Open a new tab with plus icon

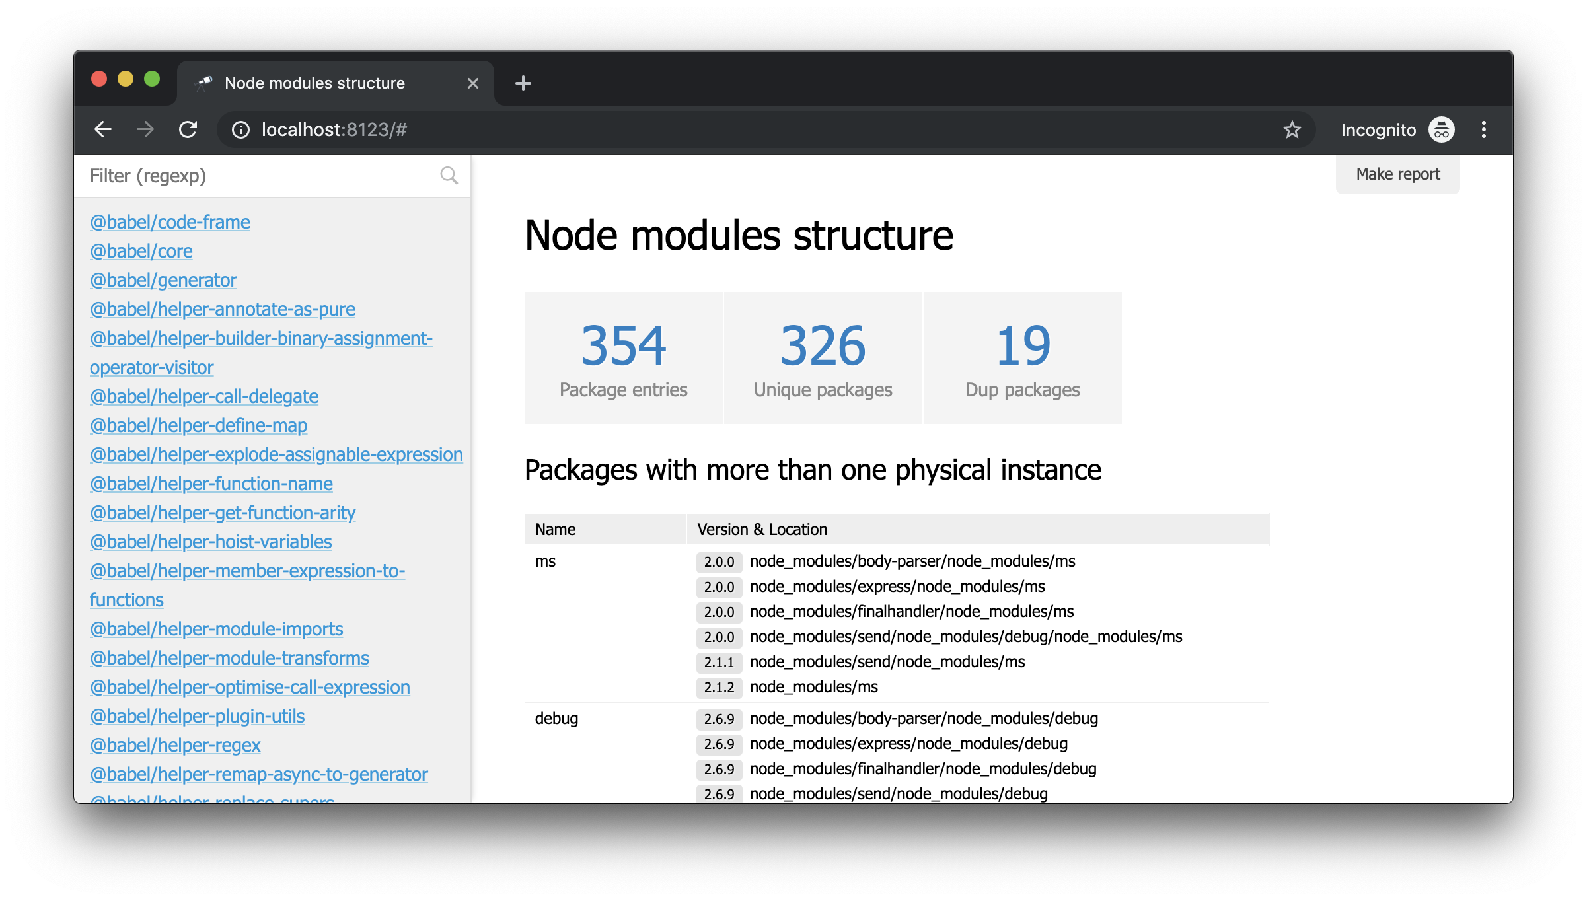(523, 83)
